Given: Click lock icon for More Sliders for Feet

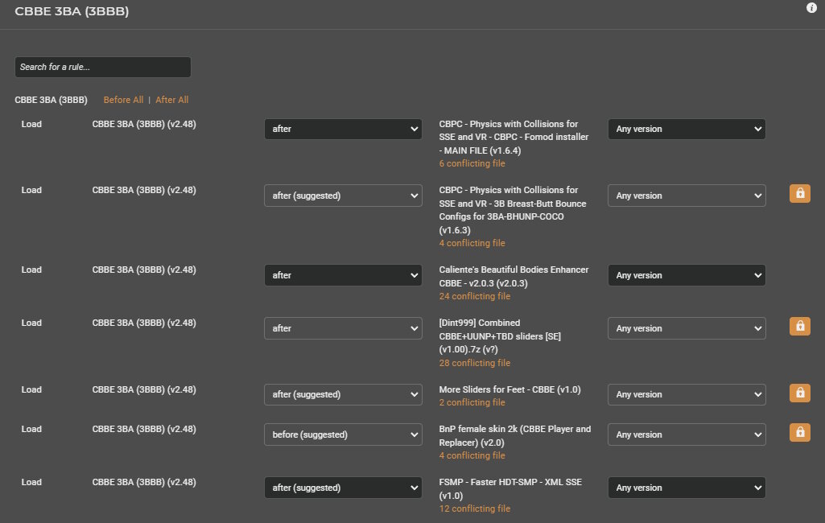Looking at the screenshot, I should [x=799, y=393].
